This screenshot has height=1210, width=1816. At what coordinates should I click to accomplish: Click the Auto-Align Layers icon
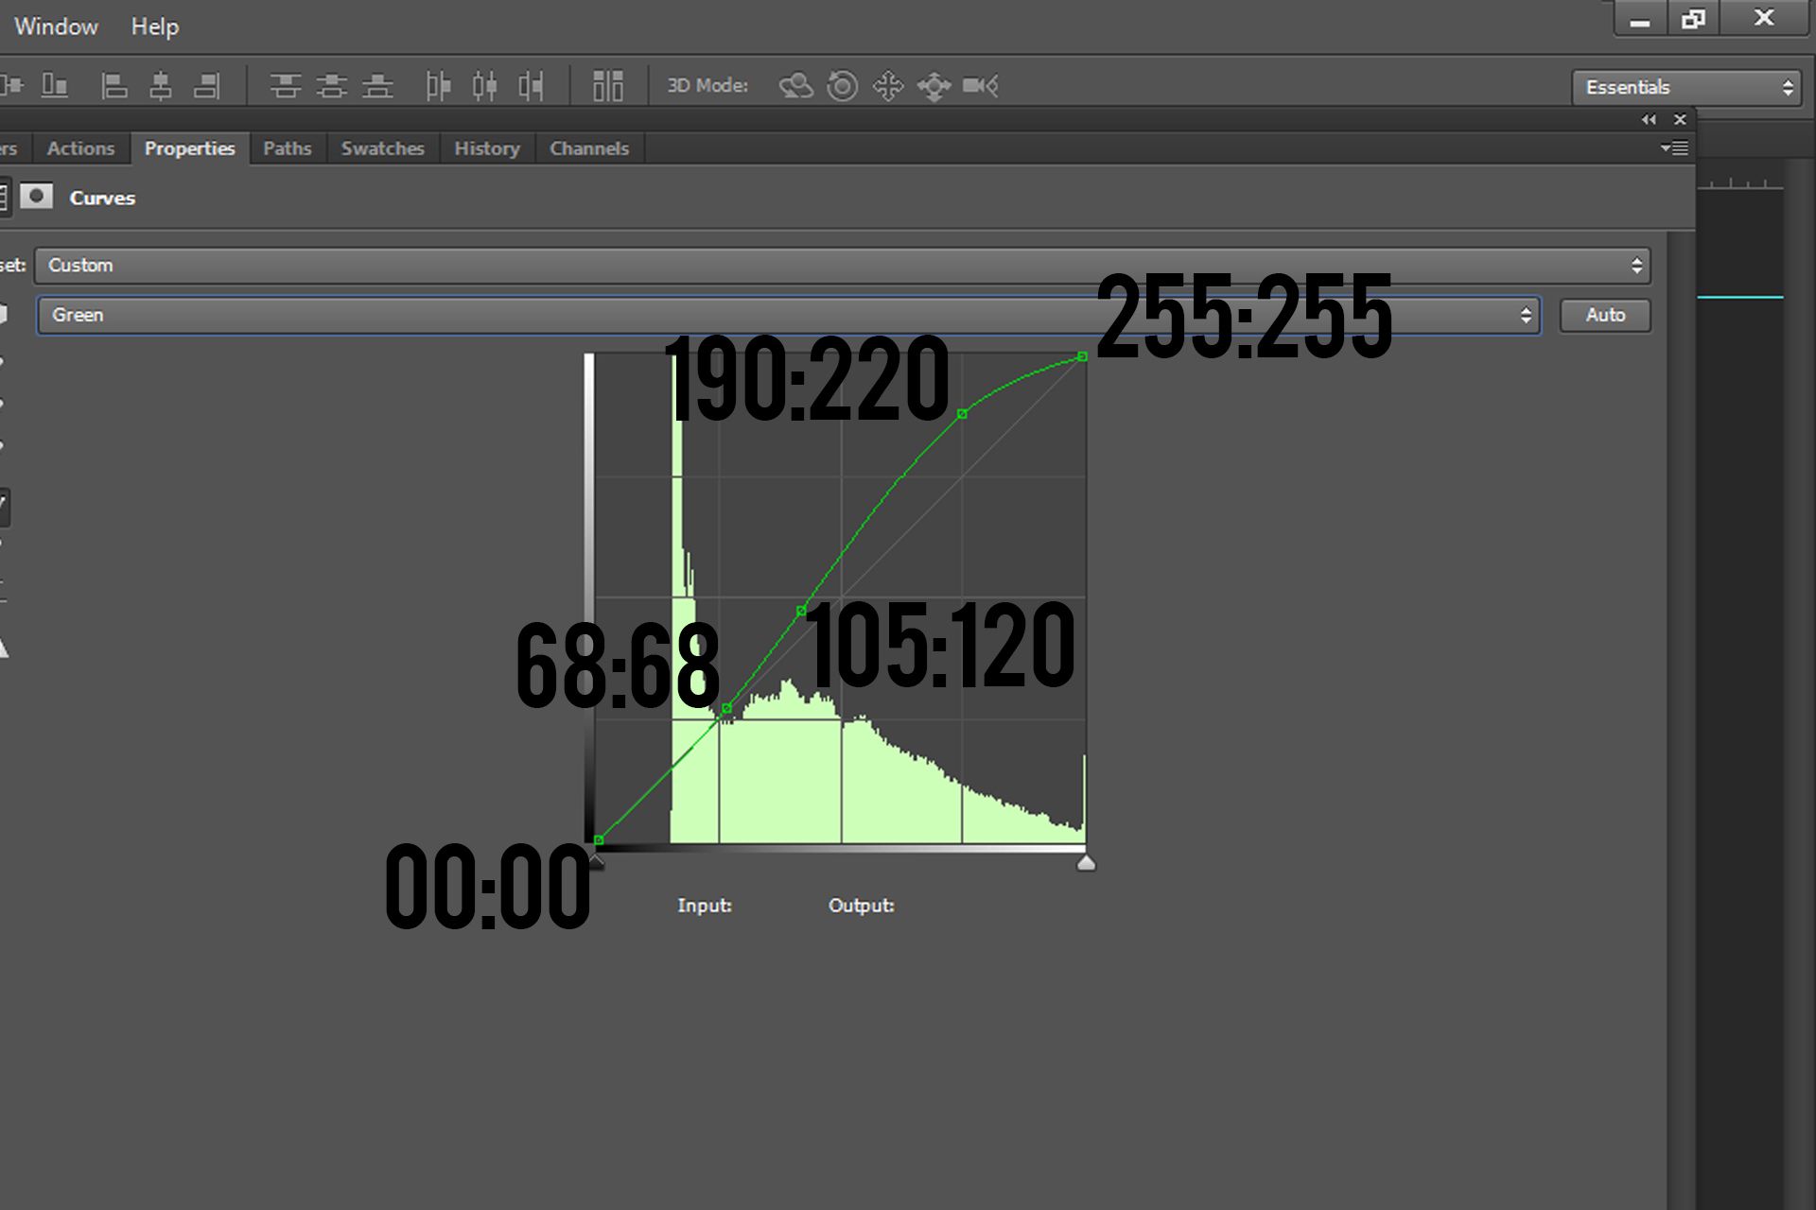(607, 86)
